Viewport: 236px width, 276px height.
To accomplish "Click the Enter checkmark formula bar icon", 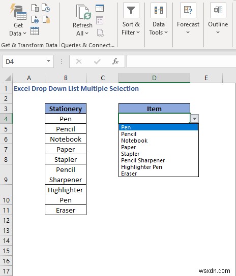I will click(x=97, y=61).
